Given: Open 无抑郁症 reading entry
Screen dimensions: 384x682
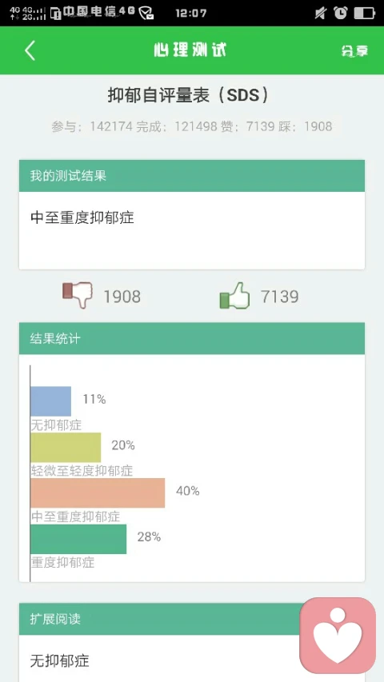Looking at the screenshot, I should 60,660.
